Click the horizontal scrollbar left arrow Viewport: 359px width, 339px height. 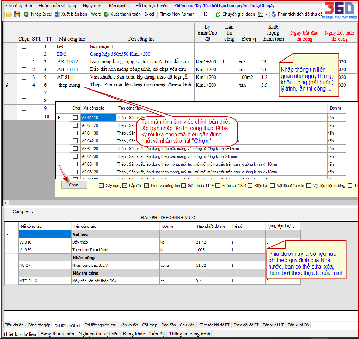tap(6, 203)
